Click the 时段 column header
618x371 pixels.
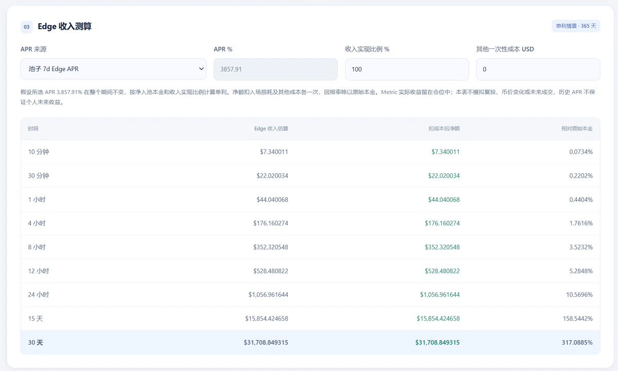(33, 129)
